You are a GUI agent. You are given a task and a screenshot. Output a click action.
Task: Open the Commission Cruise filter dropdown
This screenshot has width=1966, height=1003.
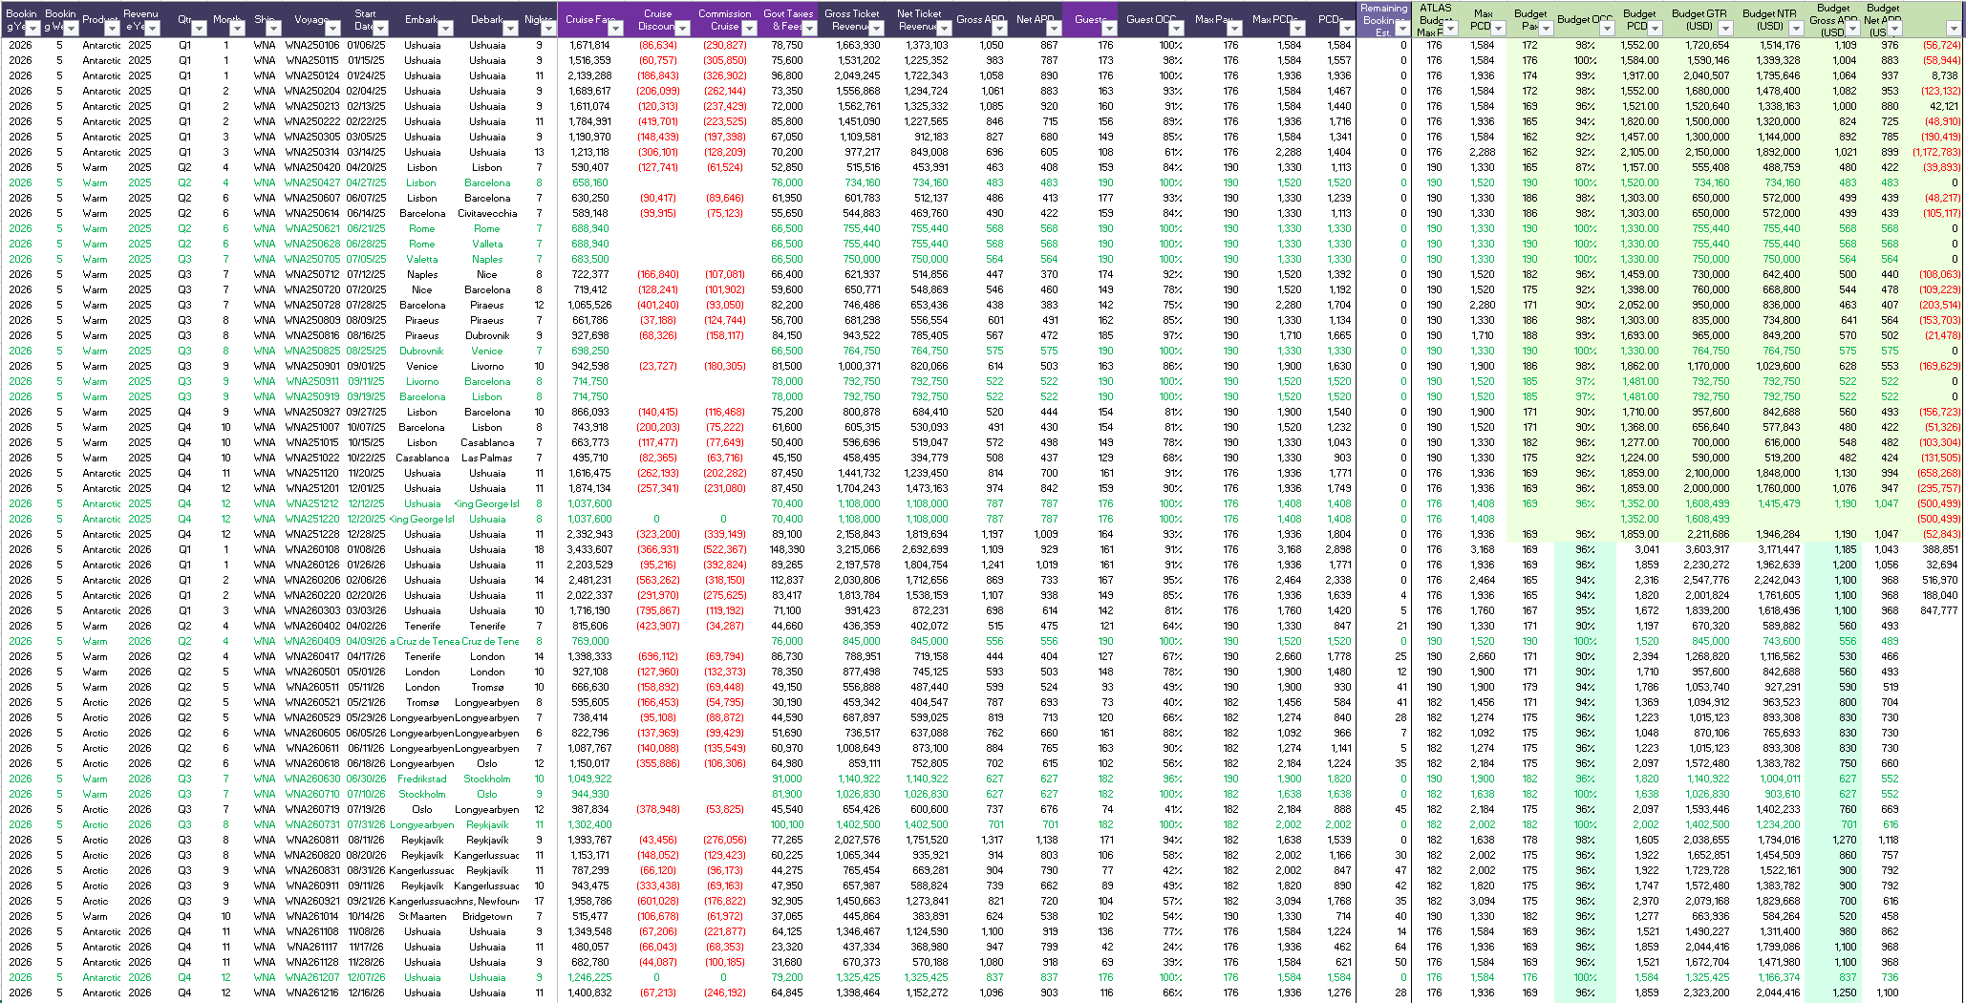pyautogui.click(x=749, y=29)
